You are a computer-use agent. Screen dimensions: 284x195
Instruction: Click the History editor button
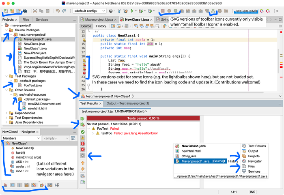coord(101,26)
